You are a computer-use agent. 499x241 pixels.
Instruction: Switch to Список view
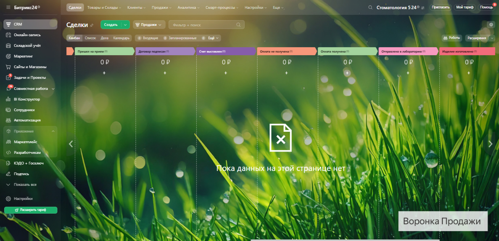pos(90,38)
